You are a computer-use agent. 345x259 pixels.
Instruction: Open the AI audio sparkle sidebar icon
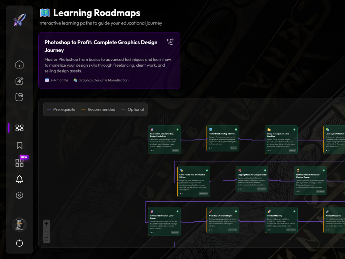point(19,81)
